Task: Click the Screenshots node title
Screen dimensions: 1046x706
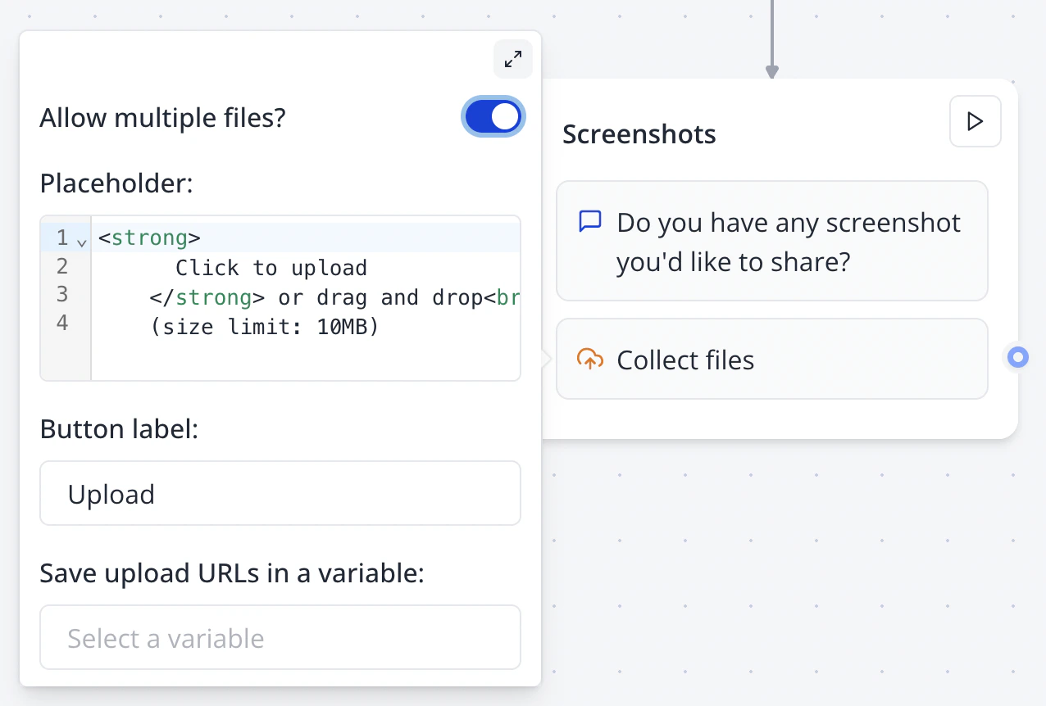Action: [x=639, y=134]
